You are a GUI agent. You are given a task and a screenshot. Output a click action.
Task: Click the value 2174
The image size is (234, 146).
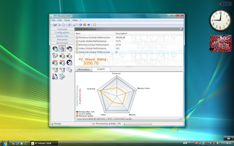click(x=118, y=45)
